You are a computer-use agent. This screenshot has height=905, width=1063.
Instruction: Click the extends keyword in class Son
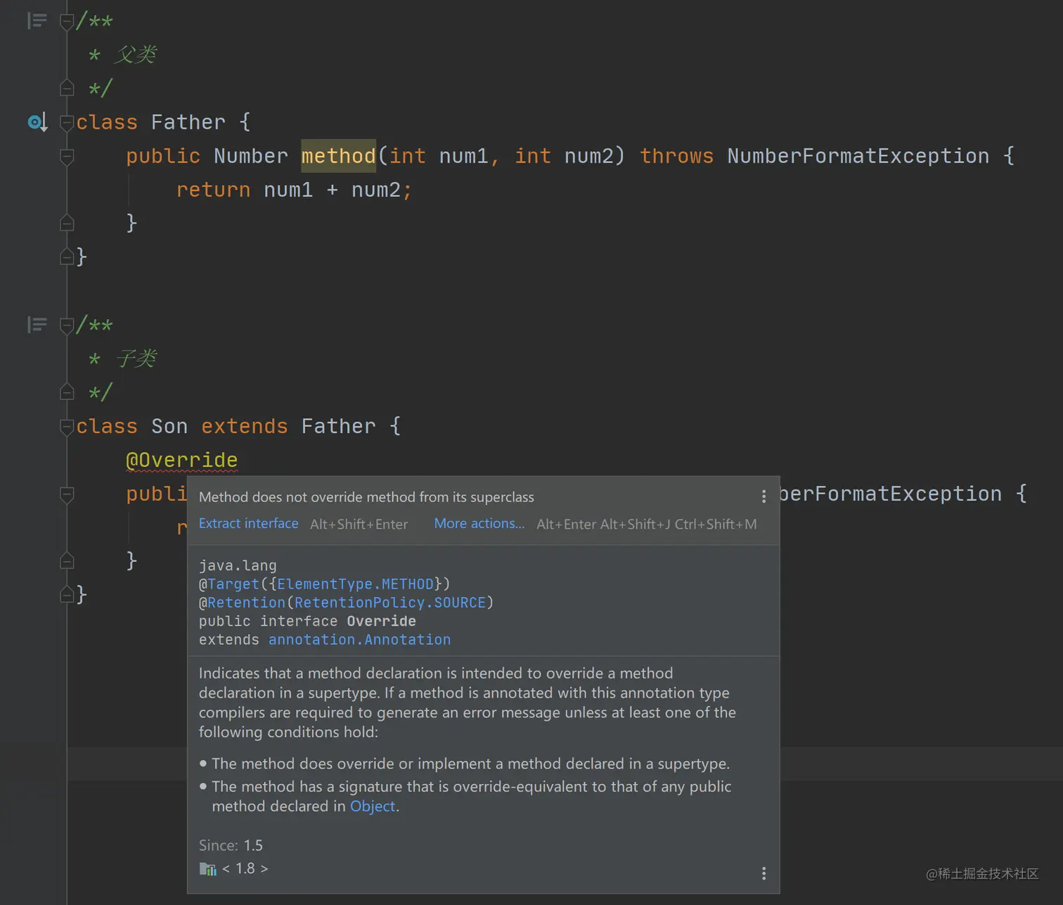pos(244,426)
